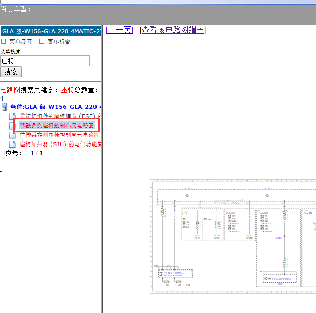Open 驾驶员侧座椅控制单元电路图 tree entry

(57, 125)
